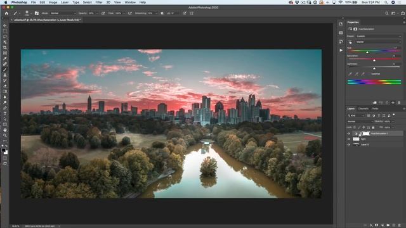Click the Layer 0 thumbnail
The width and height of the screenshot is (406, 228).
point(357,144)
